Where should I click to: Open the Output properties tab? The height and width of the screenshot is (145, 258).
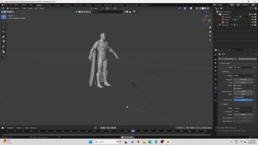pyautogui.click(x=215, y=63)
